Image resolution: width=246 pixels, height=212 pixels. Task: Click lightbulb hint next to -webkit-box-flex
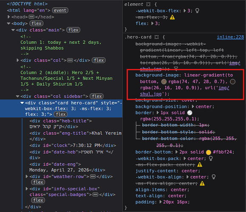[x=197, y=11]
